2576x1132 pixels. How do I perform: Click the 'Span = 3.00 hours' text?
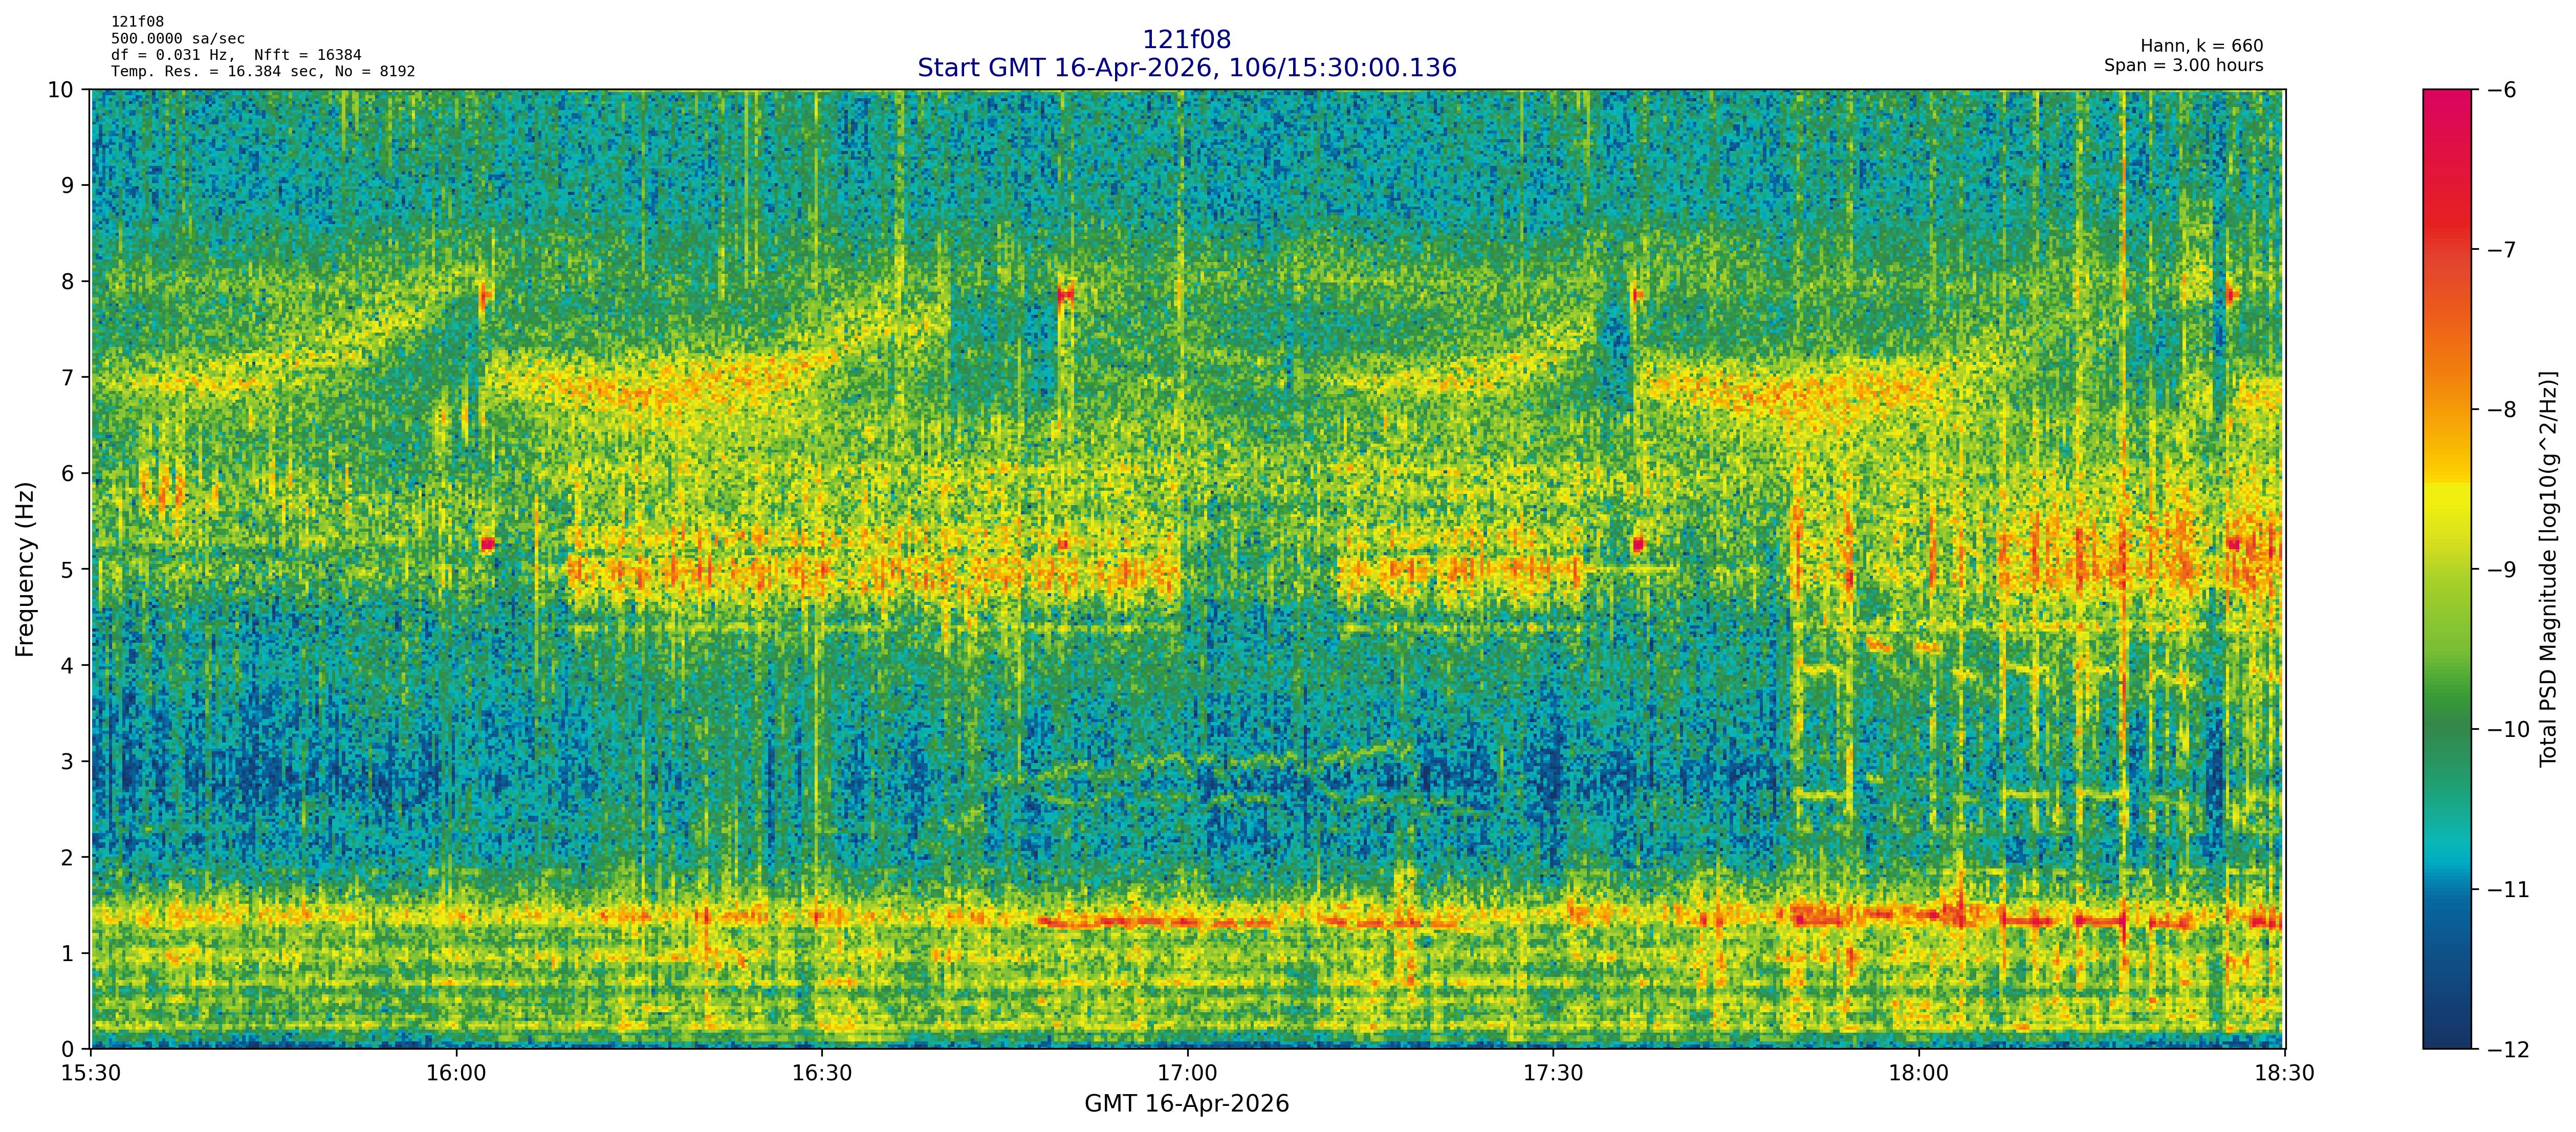(x=2183, y=65)
